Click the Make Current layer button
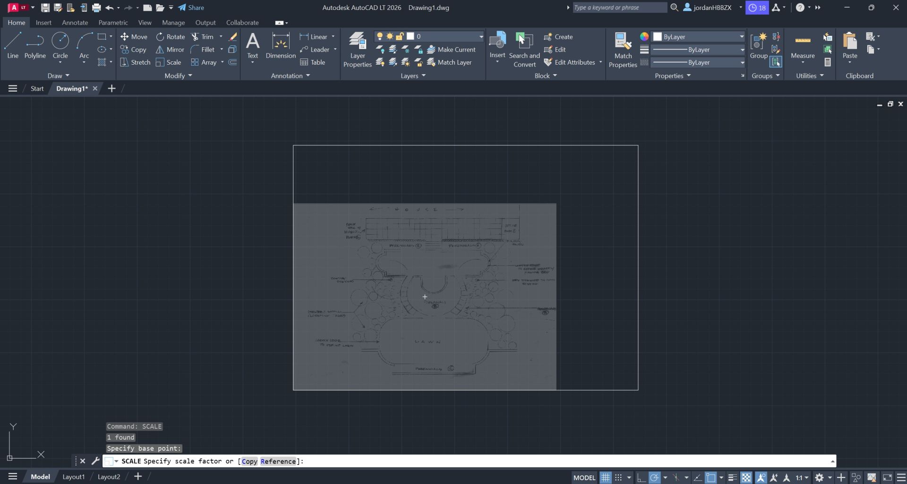The image size is (907, 484). tap(452, 49)
